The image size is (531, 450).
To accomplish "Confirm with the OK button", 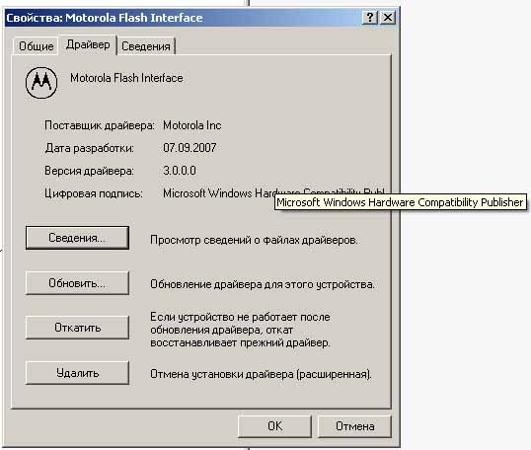I will (274, 426).
